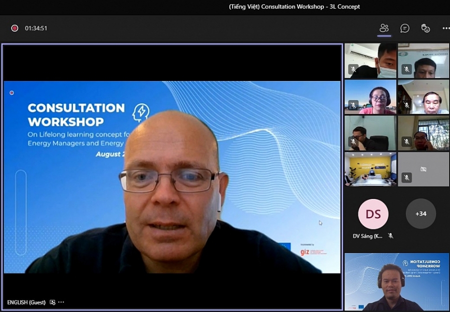Click the icon beside ENGLISH (Guest) name

52,302
